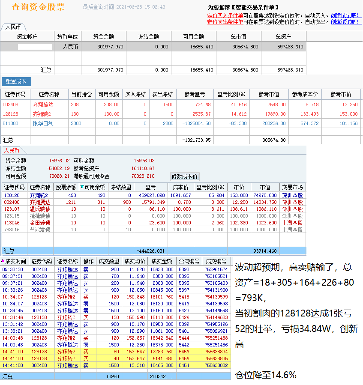The height and width of the screenshot is (385, 363).
Task: Select the 仓位降至14.6% note
Action: [x=266, y=376]
